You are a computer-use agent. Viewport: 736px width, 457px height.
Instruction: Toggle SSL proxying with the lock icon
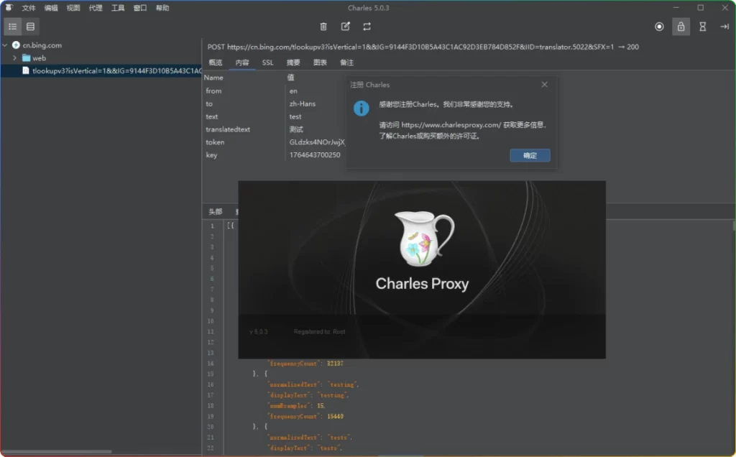(x=681, y=26)
